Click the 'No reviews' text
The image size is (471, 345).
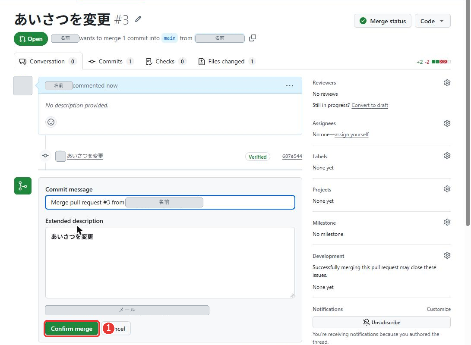[x=325, y=94]
